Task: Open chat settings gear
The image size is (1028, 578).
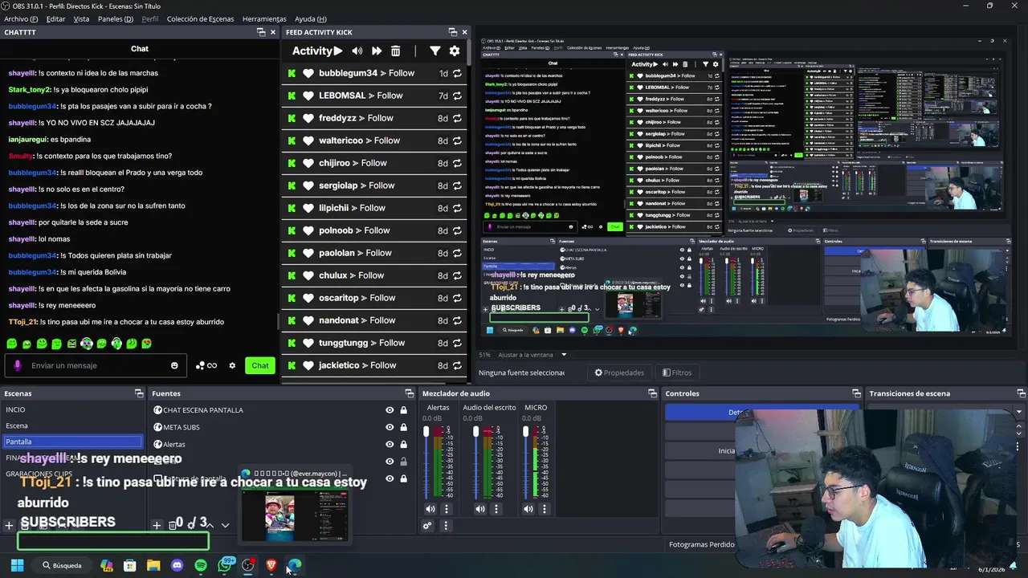Action: 232,366
